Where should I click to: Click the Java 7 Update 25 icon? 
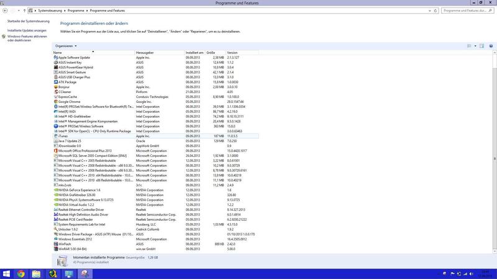tap(56, 141)
